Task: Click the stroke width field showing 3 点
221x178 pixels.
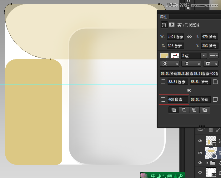Action: [x=191, y=56]
